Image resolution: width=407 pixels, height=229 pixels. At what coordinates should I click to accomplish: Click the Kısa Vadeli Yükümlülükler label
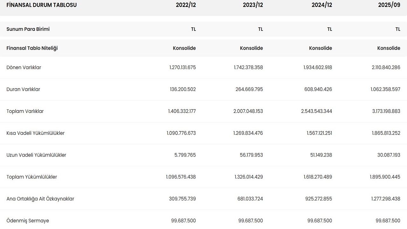(x=36, y=133)
